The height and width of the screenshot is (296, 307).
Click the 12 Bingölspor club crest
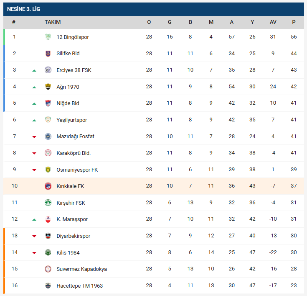pyautogui.click(x=48, y=37)
